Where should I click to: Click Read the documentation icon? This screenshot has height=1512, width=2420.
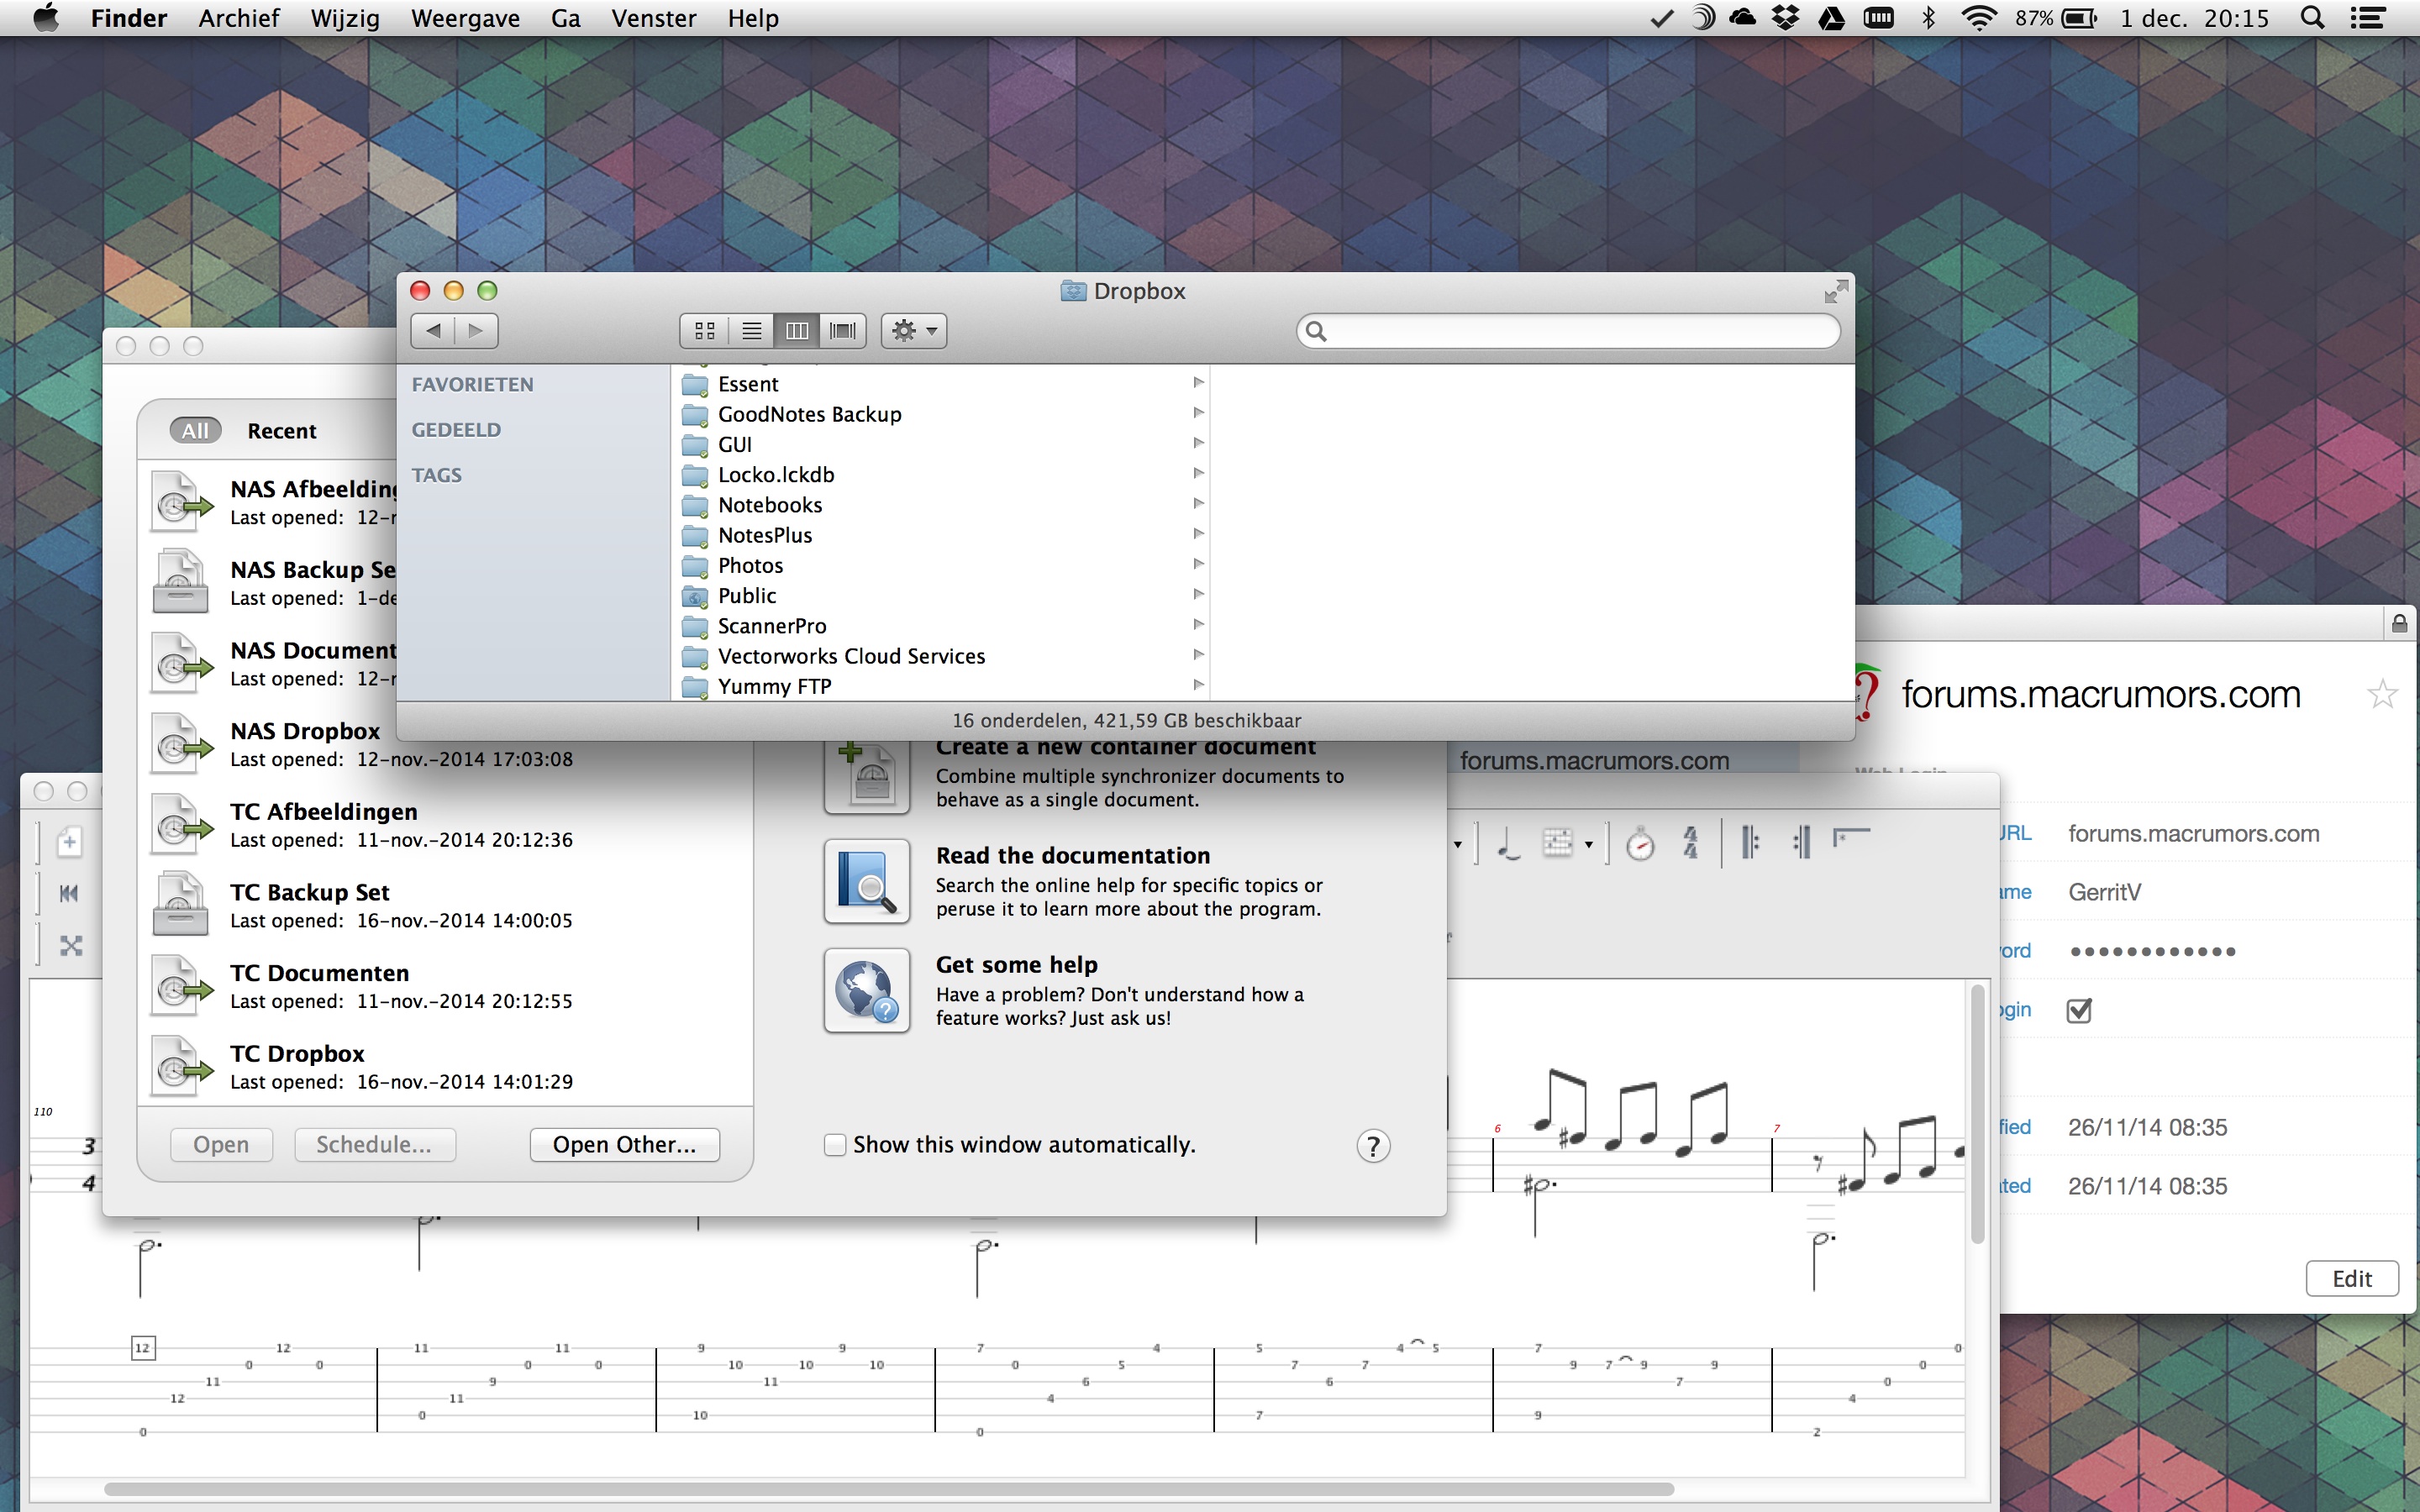(866, 881)
